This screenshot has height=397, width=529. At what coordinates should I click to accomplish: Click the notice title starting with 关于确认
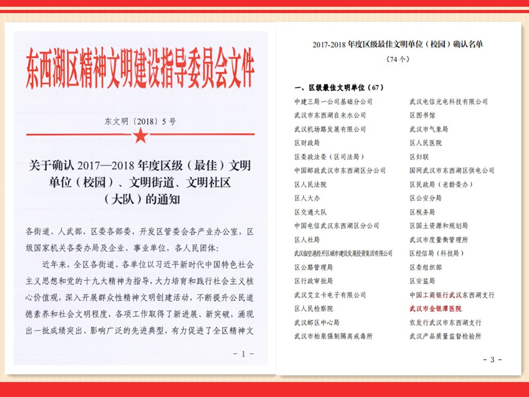(140, 182)
